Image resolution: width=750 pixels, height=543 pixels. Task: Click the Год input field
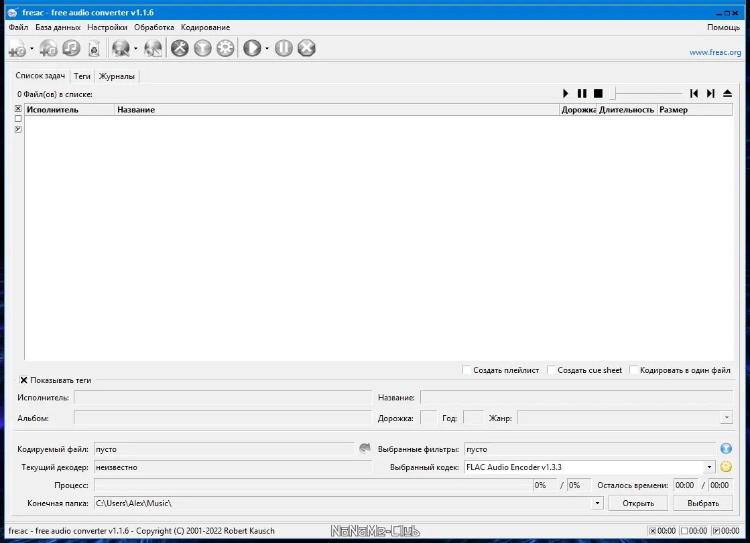point(474,418)
